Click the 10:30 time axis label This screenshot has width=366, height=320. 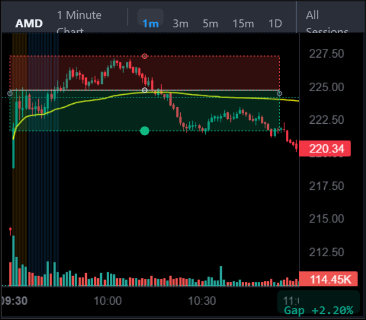point(202,301)
